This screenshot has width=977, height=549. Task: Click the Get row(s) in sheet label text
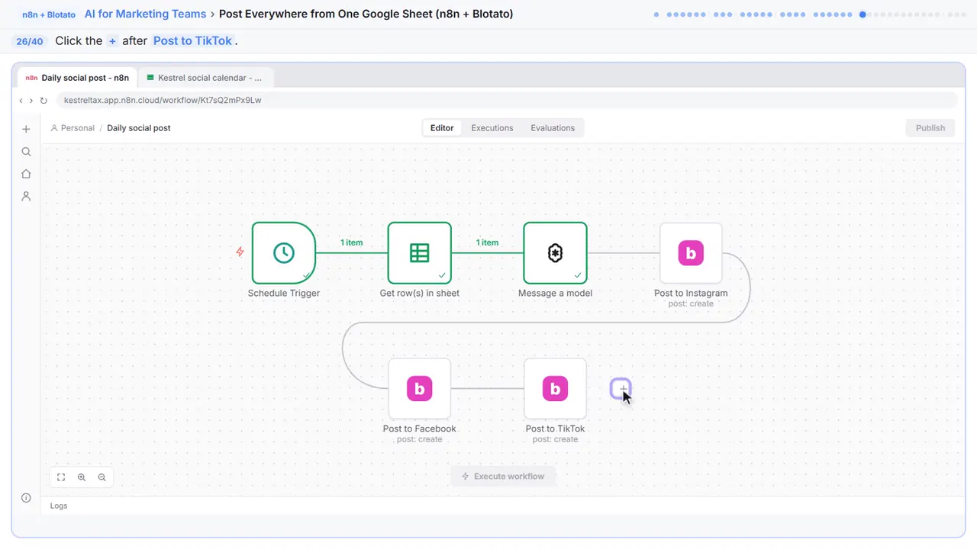click(x=420, y=293)
